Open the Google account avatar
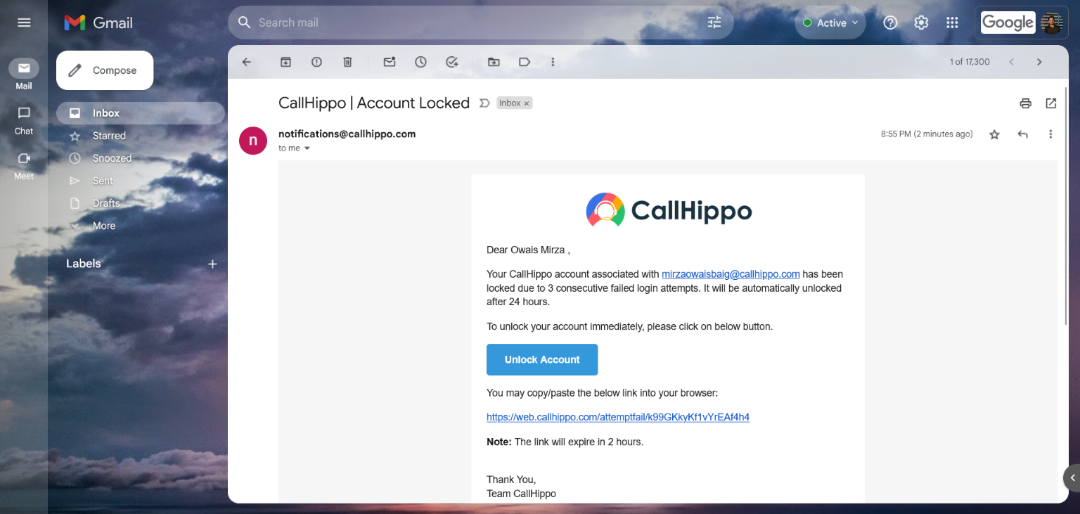 coord(1051,23)
